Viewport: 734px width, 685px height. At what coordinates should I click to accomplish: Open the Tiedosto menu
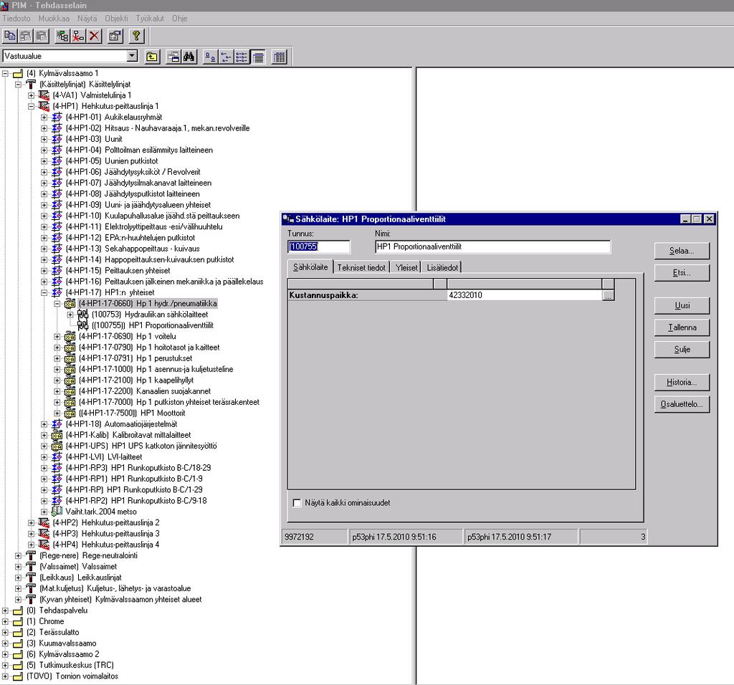(x=16, y=18)
